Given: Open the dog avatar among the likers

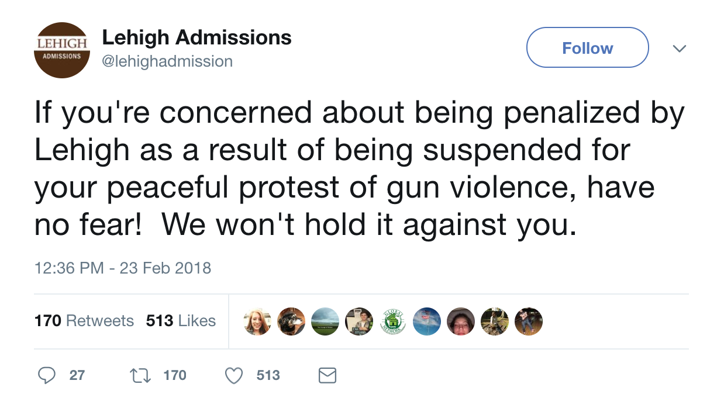Looking at the screenshot, I should click(291, 321).
